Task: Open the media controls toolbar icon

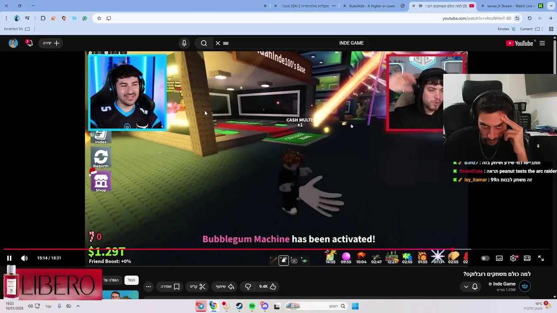Action: [x=27, y=18]
